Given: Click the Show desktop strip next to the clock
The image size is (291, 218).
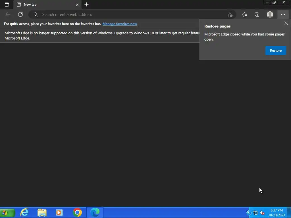Looking at the screenshot, I should pos(289,212).
